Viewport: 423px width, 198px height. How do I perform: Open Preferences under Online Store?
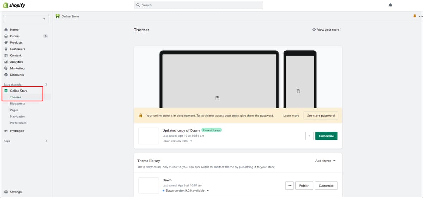[x=18, y=123]
